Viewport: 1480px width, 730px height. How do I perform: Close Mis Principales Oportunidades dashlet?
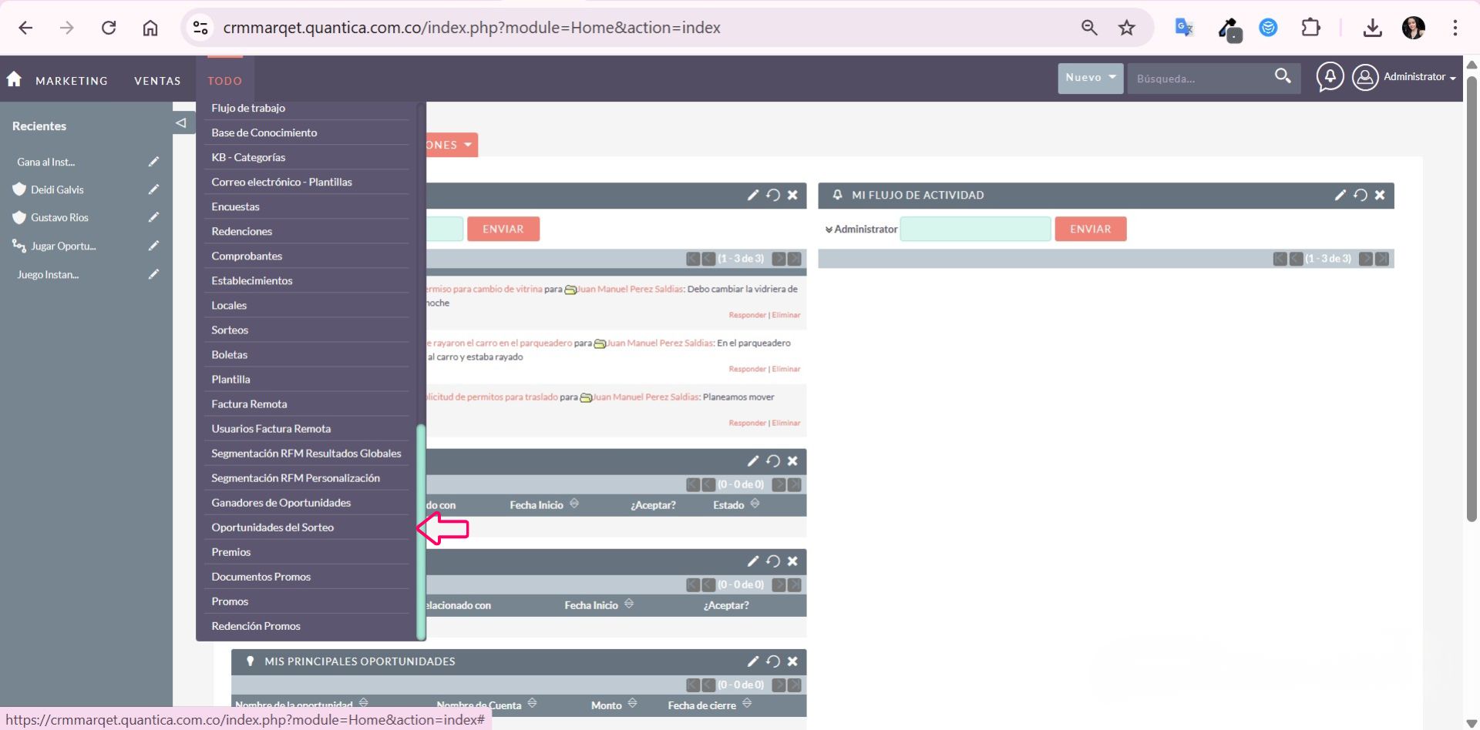click(792, 661)
